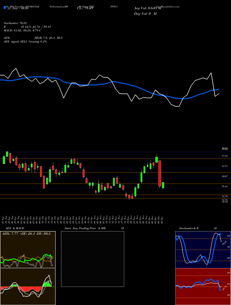Select the 'SI 14/3: 48.74 / 39.15' line

coord(36,27)
